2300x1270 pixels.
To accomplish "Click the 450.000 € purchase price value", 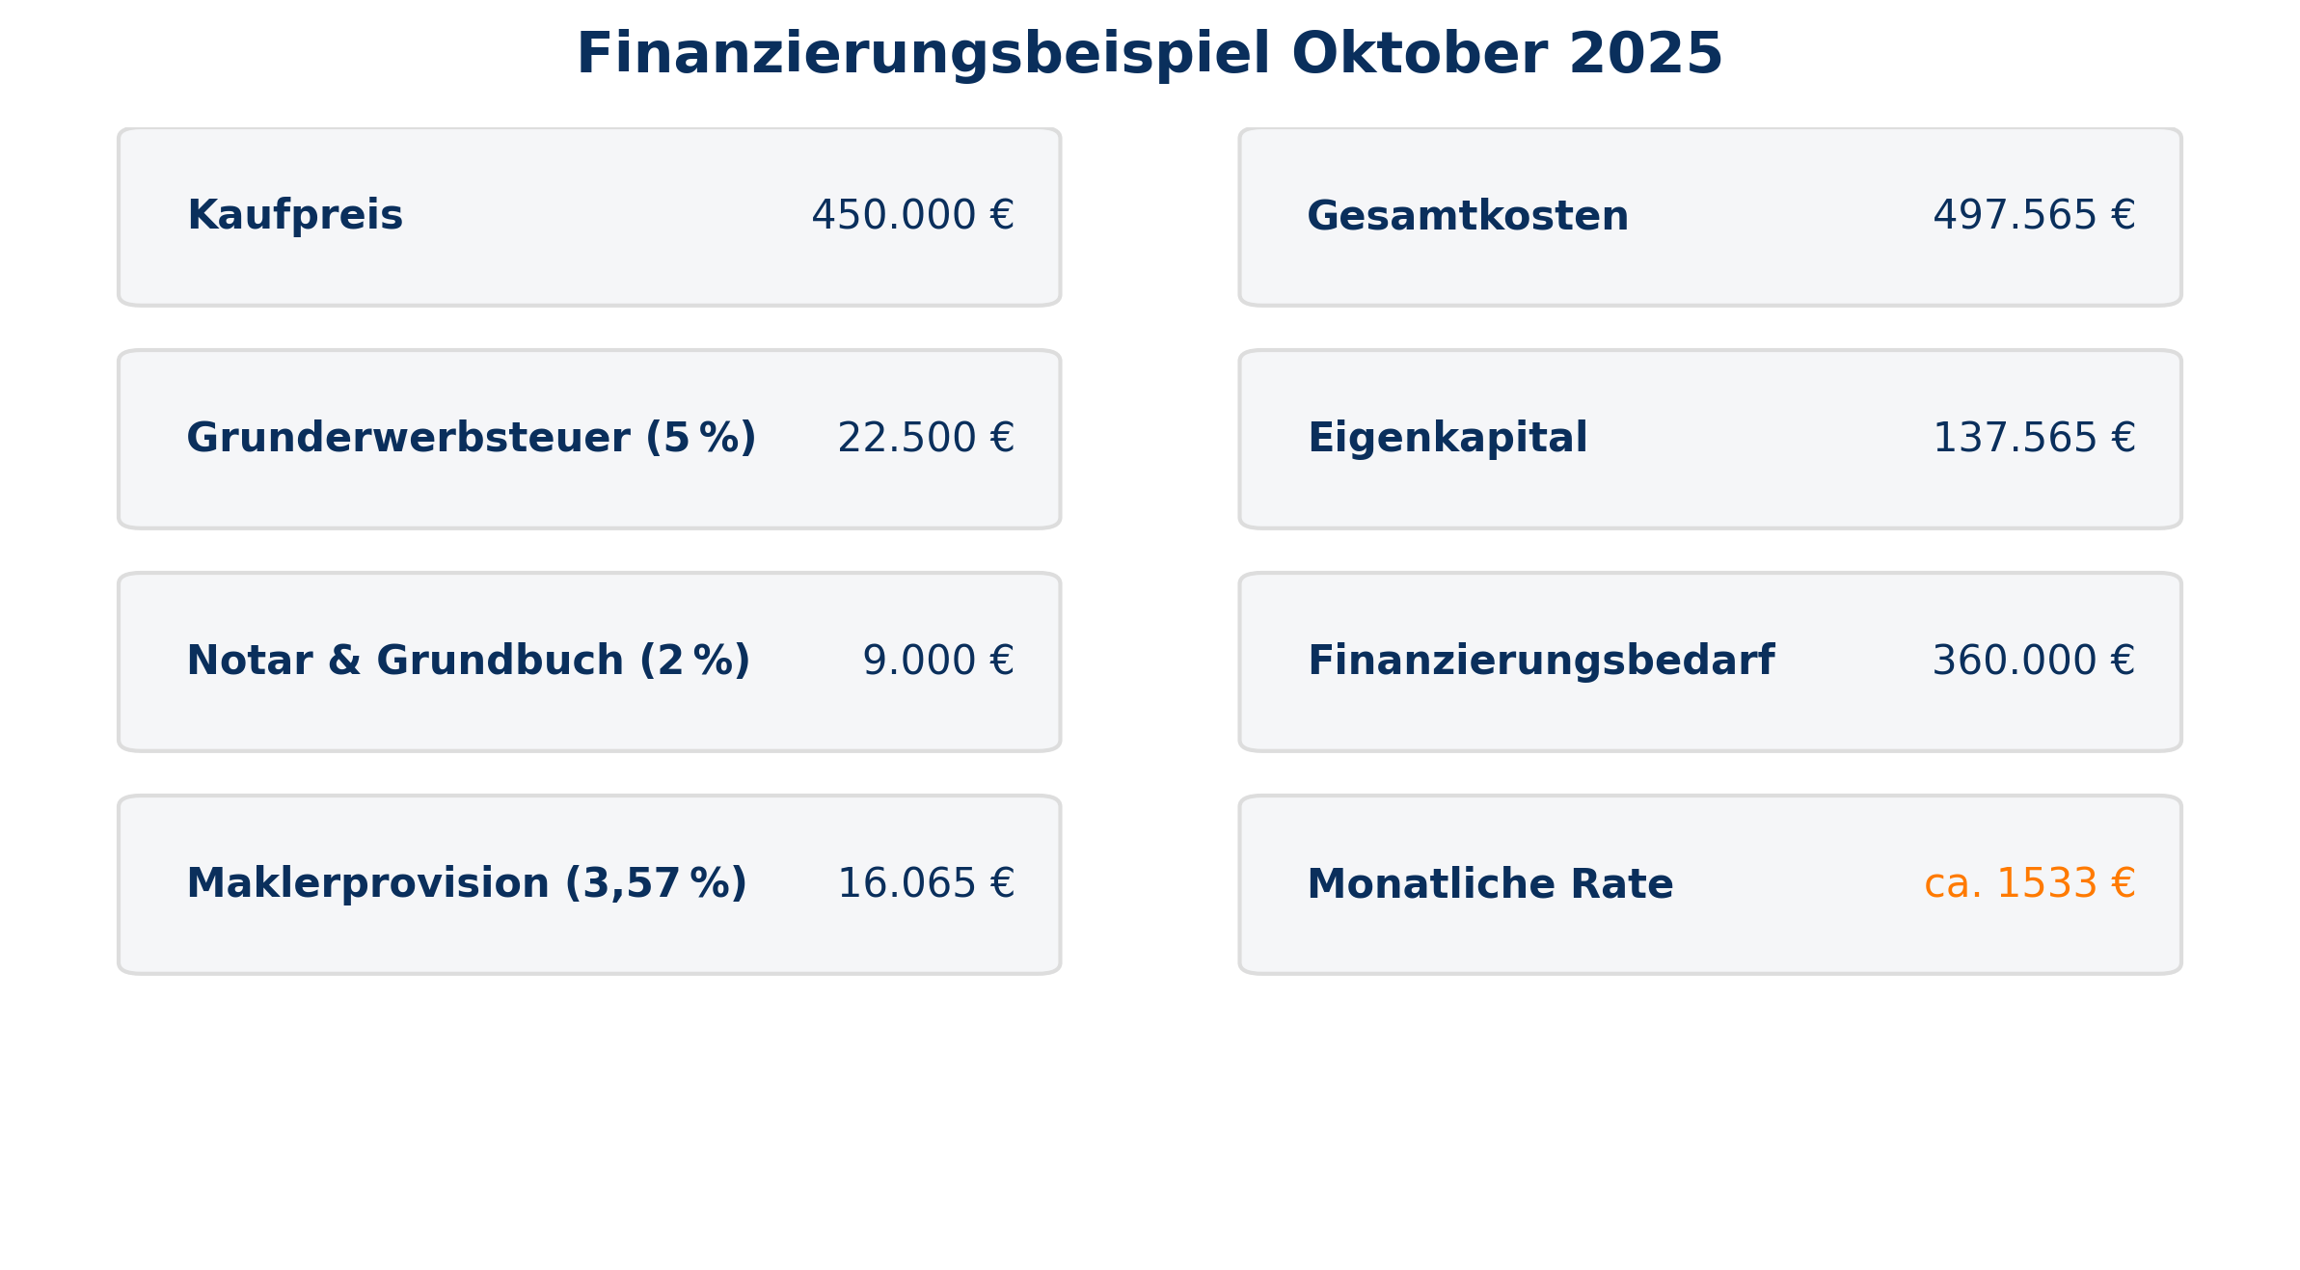I will pyautogui.click(x=912, y=215).
